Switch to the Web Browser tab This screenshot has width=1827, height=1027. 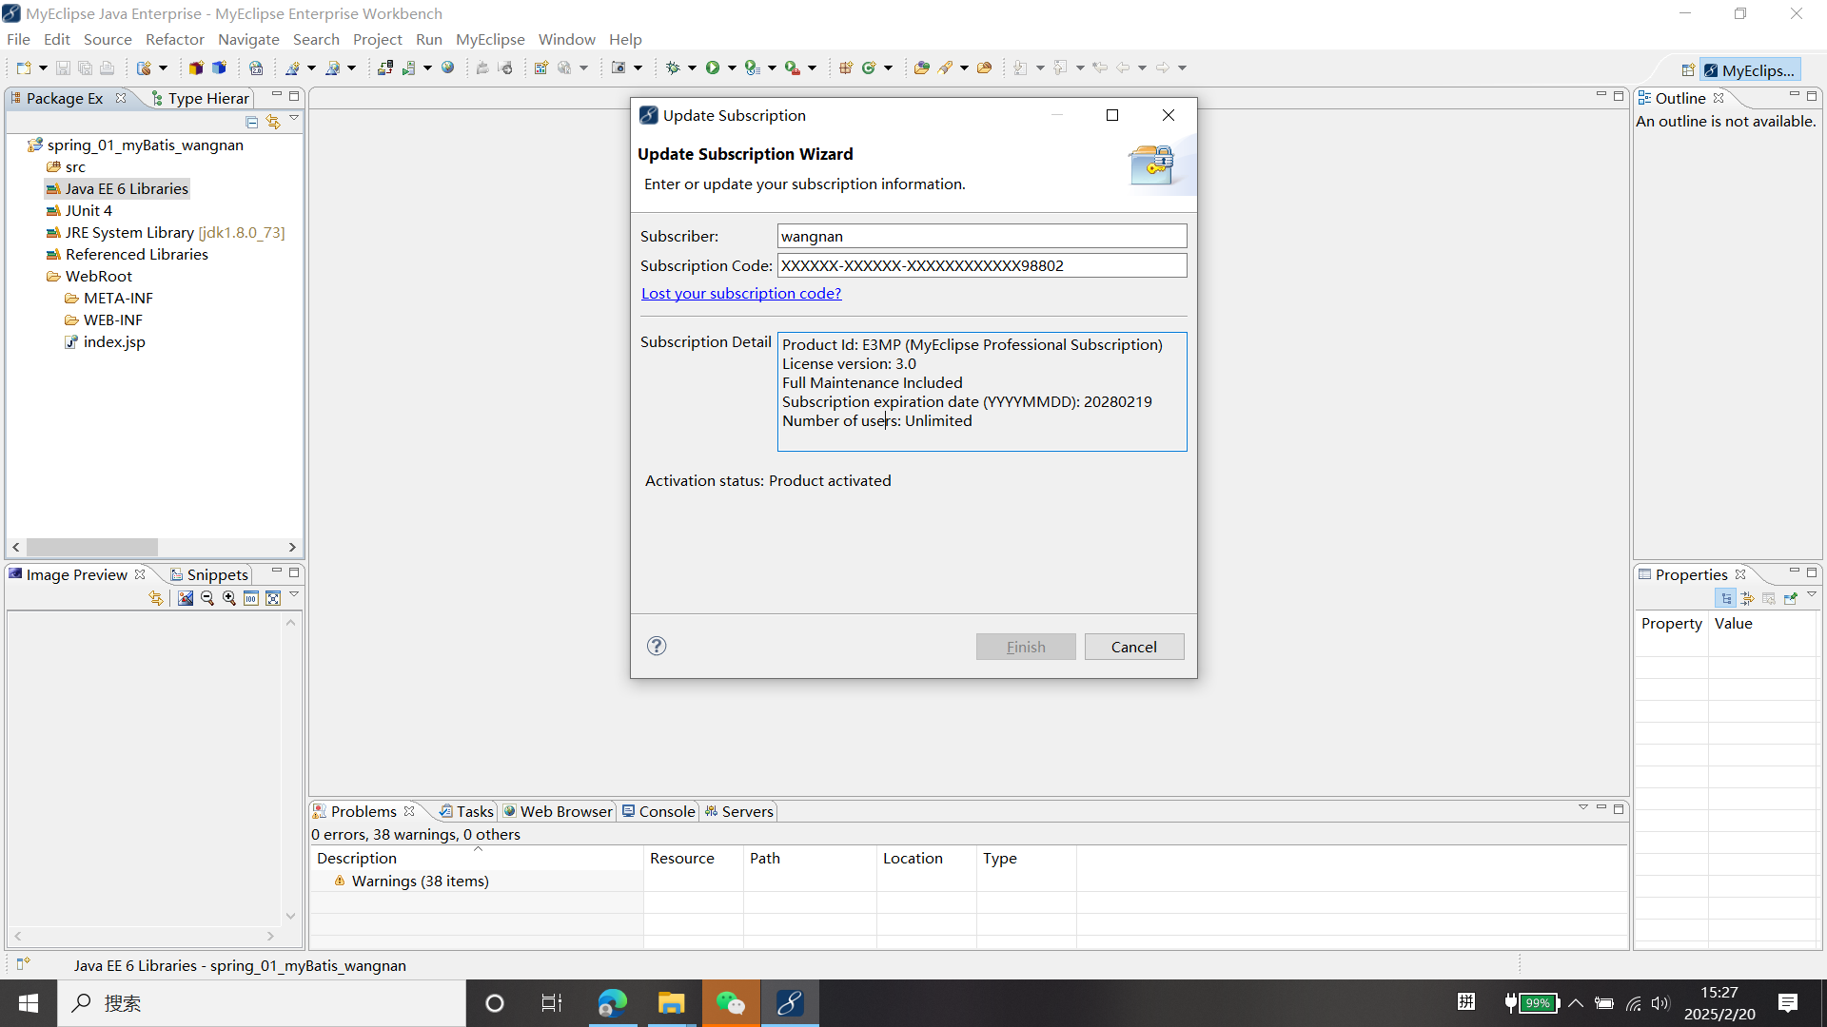click(x=558, y=811)
